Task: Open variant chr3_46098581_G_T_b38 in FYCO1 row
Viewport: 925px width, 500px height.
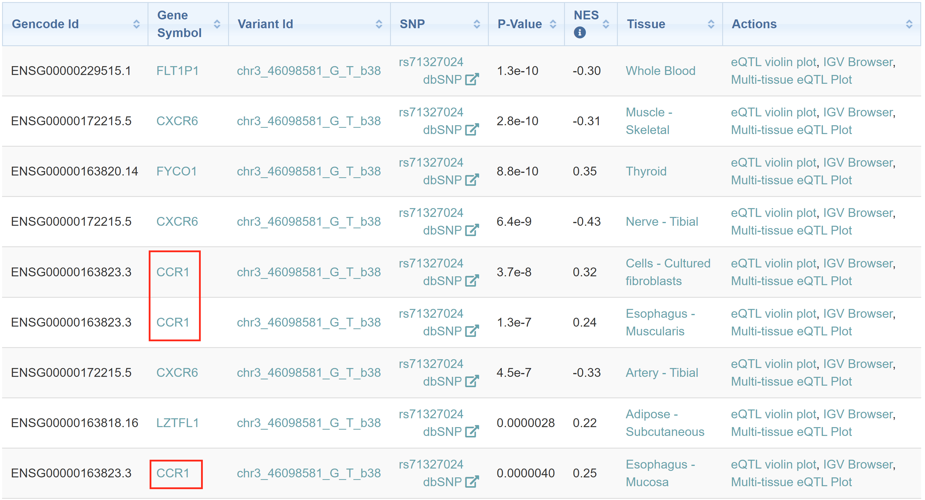Action: 308,171
